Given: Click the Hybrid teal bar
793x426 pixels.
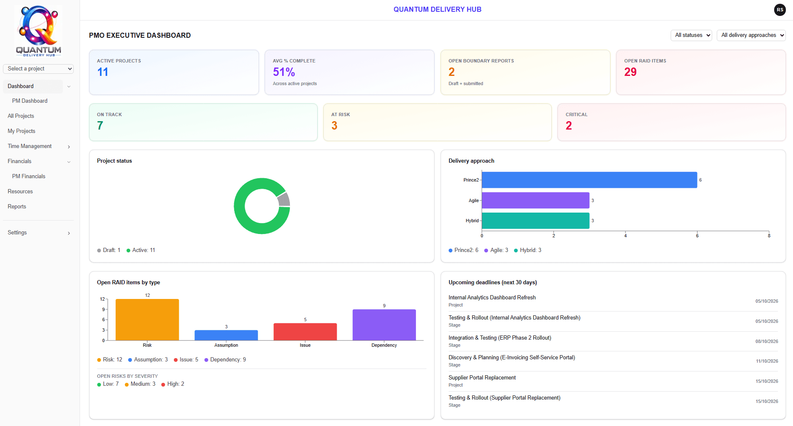Looking at the screenshot, I should click(535, 221).
